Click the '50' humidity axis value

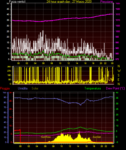5,117
